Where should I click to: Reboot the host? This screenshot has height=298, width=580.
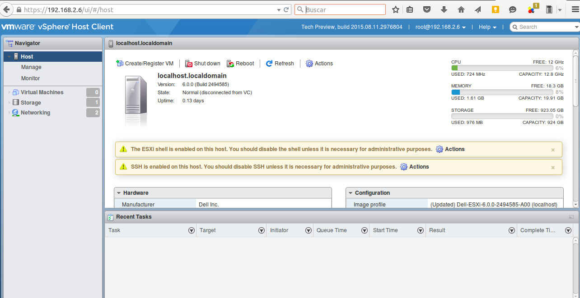[x=240, y=64]
